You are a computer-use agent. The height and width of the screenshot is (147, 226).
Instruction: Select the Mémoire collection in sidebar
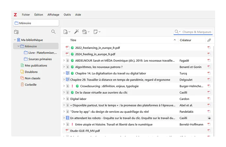36,46
